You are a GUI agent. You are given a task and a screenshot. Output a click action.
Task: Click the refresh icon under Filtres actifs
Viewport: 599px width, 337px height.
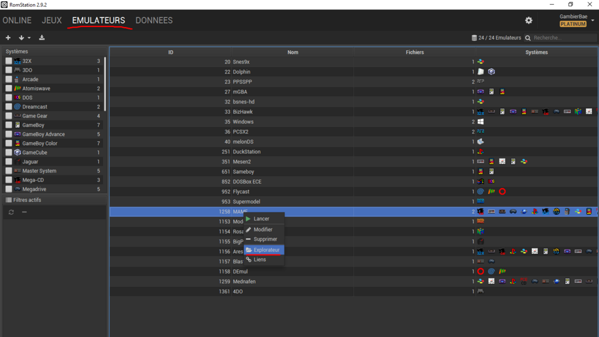tap(11, 212)
